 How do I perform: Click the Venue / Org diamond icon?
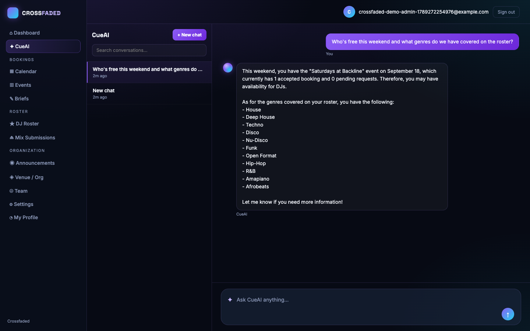(12, 177)
